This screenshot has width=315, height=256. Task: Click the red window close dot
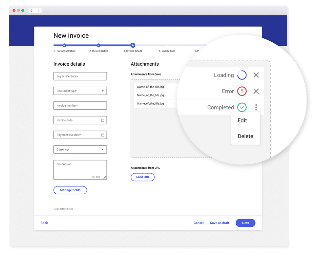pyautogui.click(x=14, y=11)
